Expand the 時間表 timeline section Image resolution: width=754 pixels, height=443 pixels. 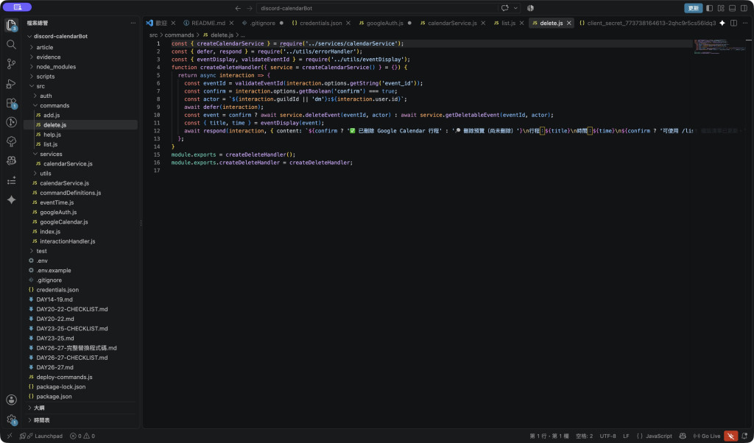[x=41, y=420]
